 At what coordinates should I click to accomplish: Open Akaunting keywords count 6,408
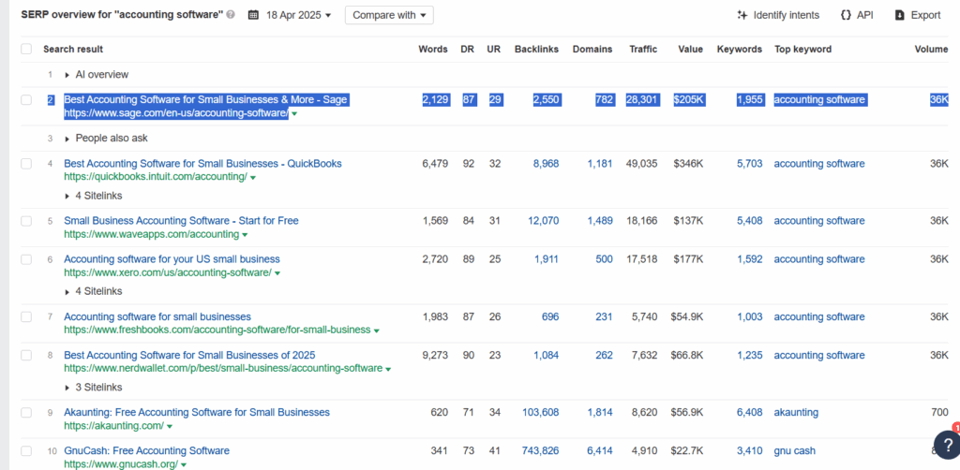[x=750, y=413]
